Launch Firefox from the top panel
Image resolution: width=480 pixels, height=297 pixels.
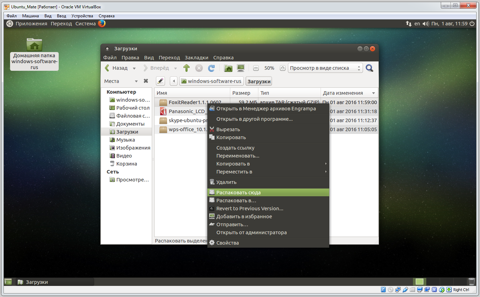tap(101, 24)
